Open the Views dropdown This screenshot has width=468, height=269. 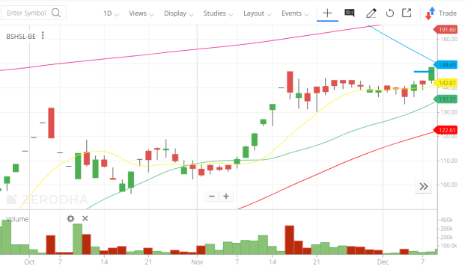click(142, 13)
